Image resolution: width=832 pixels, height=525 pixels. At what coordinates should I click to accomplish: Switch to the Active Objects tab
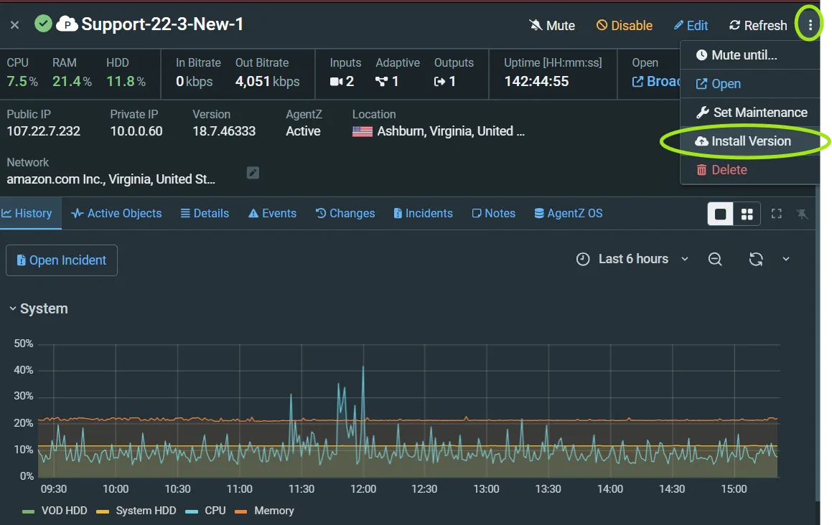(x=116, y=213)
